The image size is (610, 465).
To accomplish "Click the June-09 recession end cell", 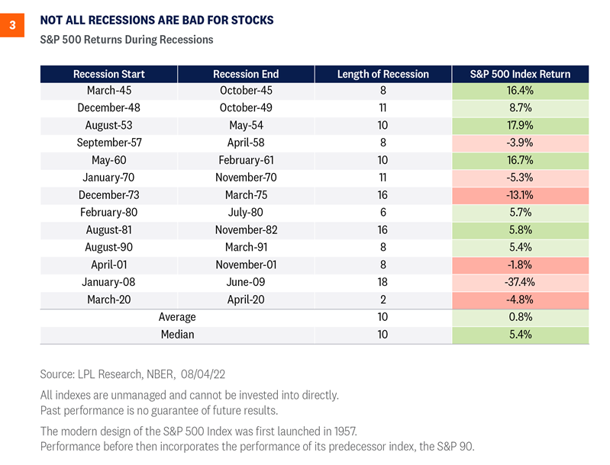I will (x=246, y=282).
